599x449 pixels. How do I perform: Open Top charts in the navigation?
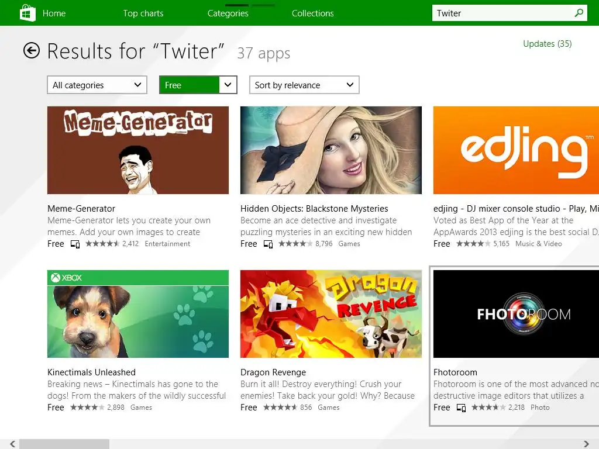point(143,13)
